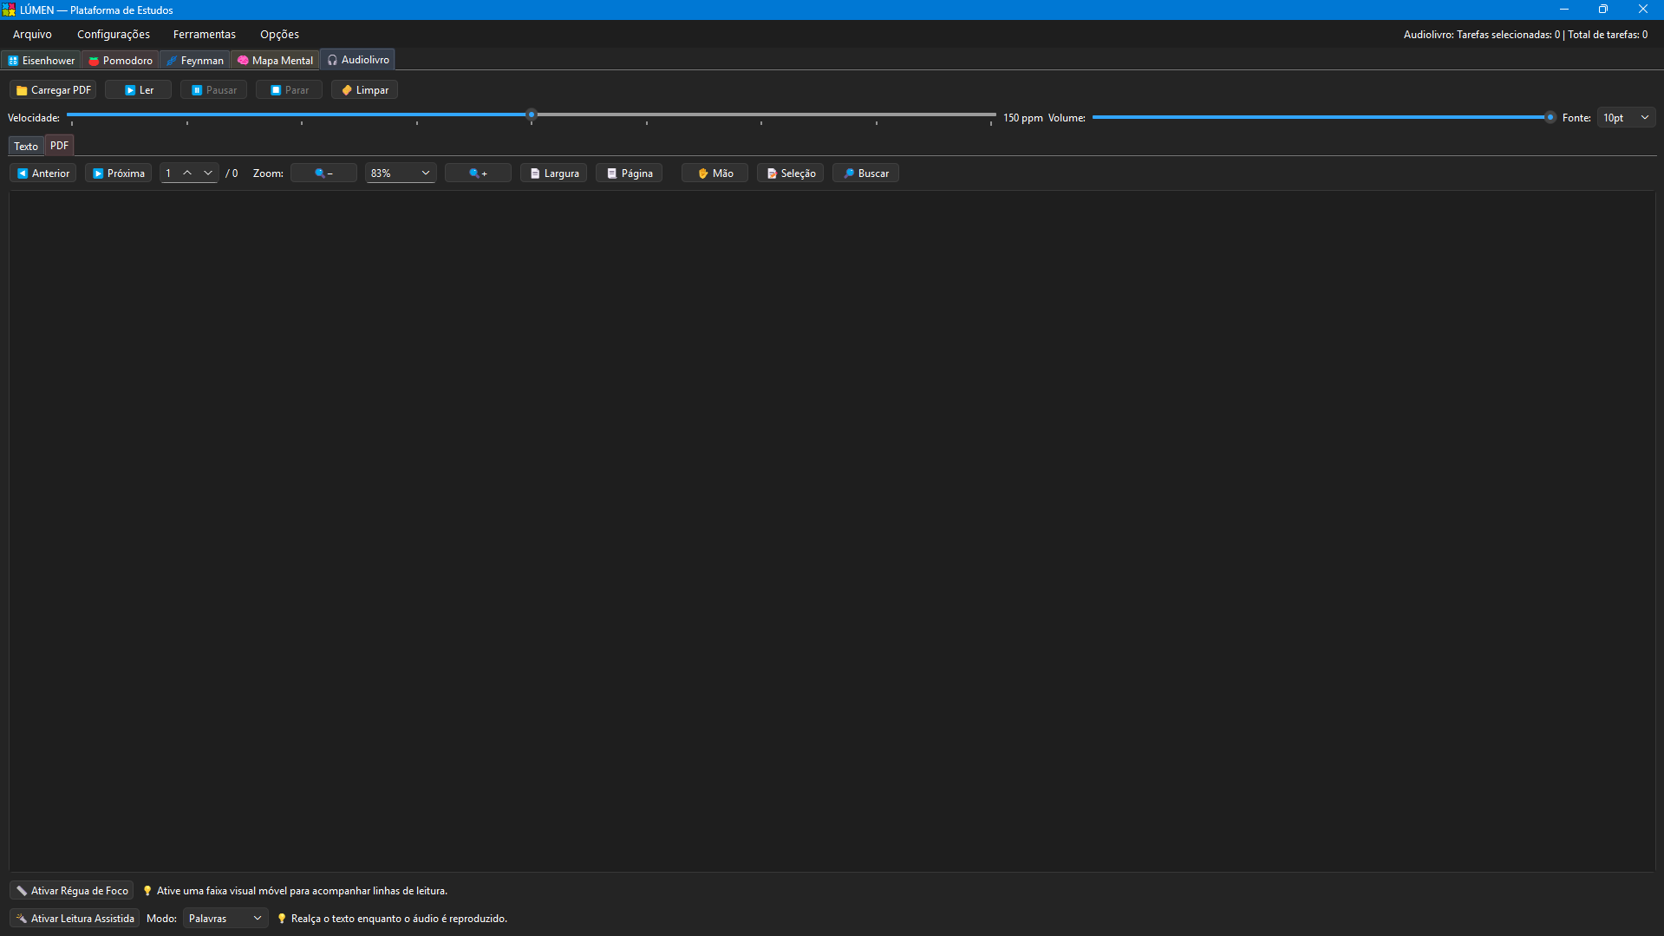Go to next page with Próxima

119,173
